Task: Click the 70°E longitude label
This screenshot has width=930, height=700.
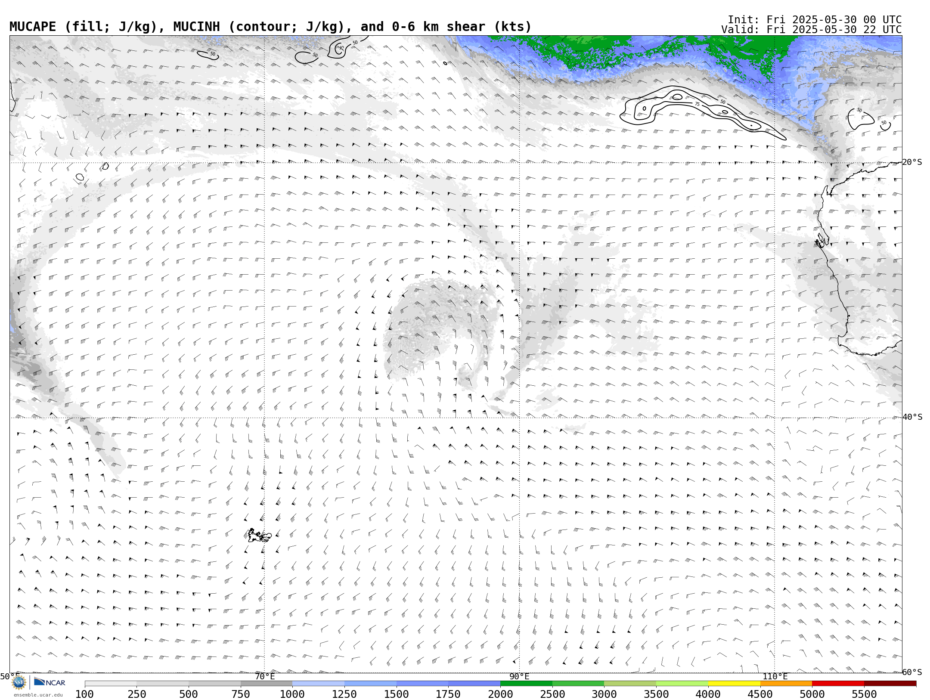Action: click(264, 676)
